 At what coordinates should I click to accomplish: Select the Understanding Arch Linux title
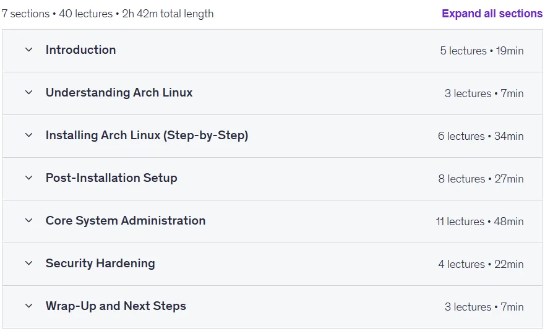119,92
